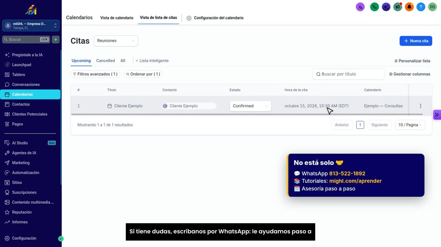Click Gestionar columnas

tap(409, 74)
